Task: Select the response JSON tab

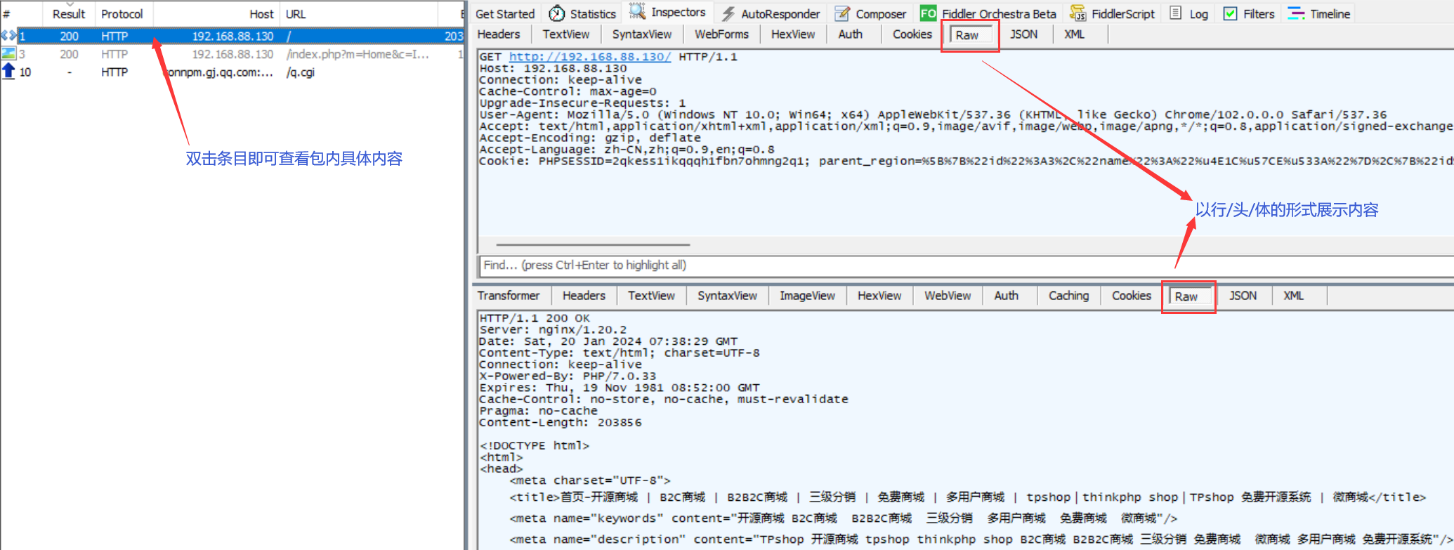Action: coord(1243,296)
